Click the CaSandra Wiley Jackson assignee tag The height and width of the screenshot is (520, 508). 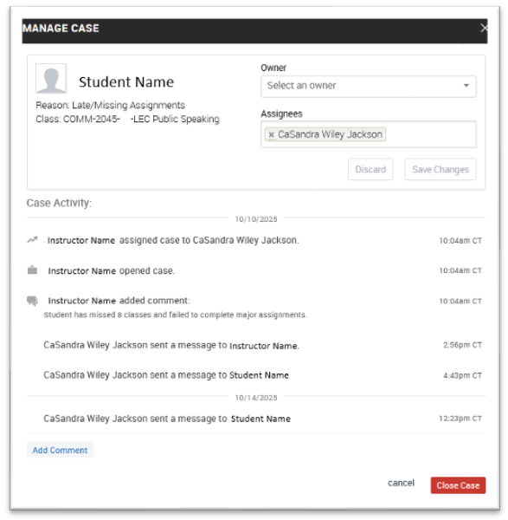[325, 134]
